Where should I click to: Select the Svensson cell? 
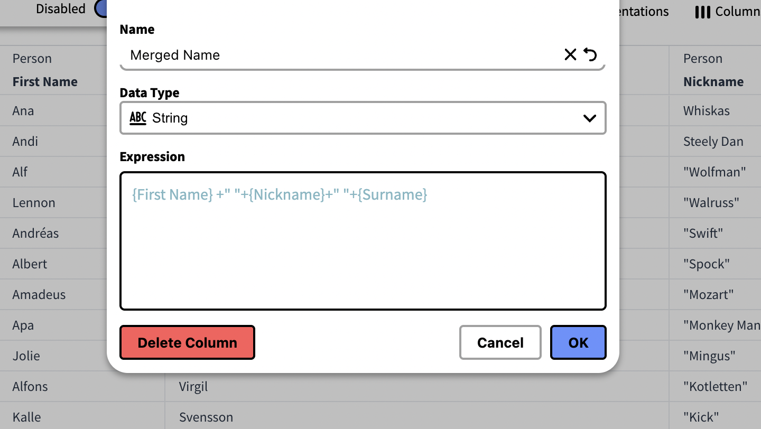pos(206,417)
